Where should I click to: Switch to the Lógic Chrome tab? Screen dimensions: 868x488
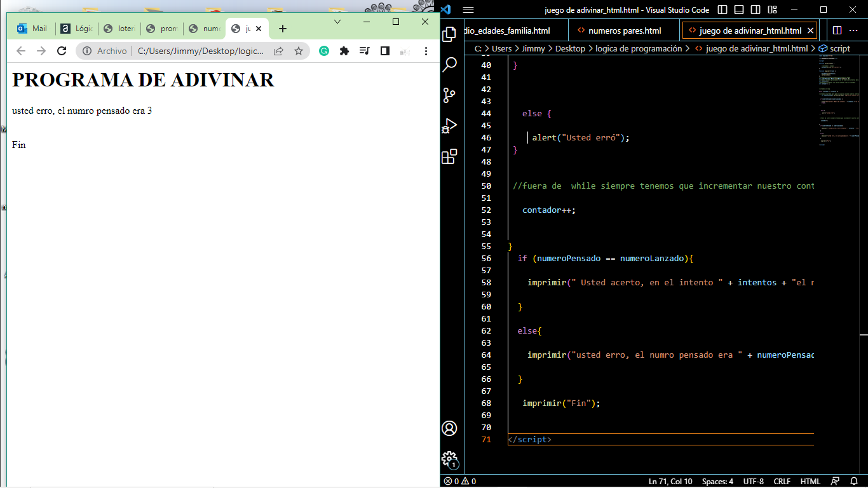[x=77, y=29]
